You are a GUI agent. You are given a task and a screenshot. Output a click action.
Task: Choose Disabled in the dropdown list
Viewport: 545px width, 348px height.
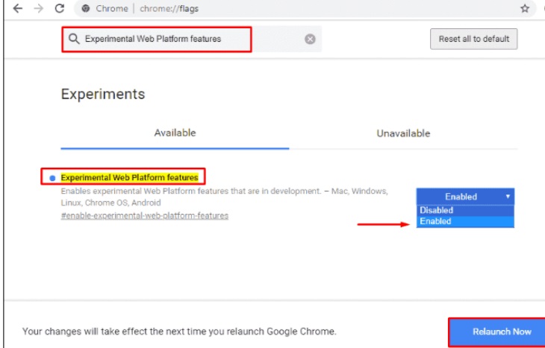(465, 210)
